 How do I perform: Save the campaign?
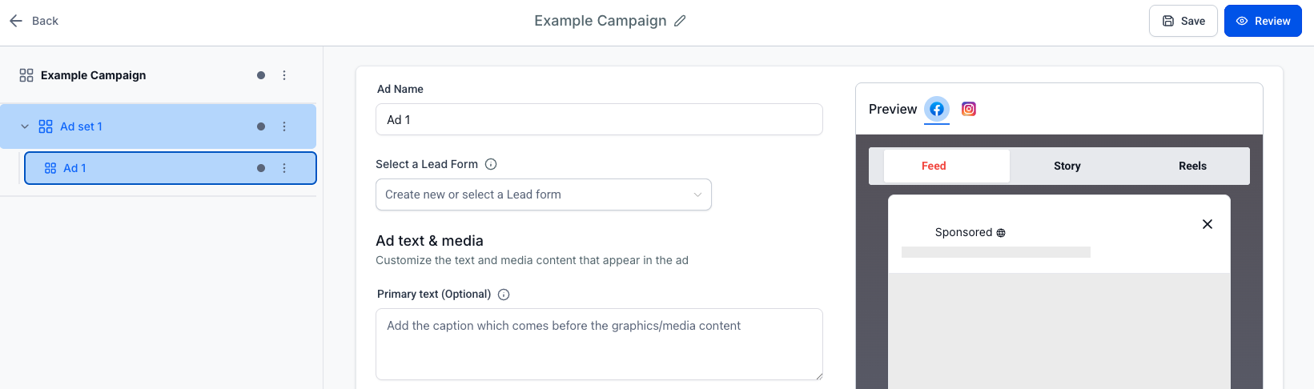pos(1183,21)
